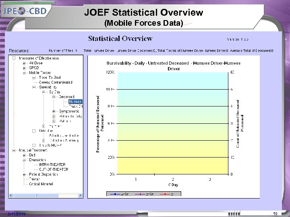Select the Air Base label
This screenshot has height=217, width=290.
tap(36, 63)
